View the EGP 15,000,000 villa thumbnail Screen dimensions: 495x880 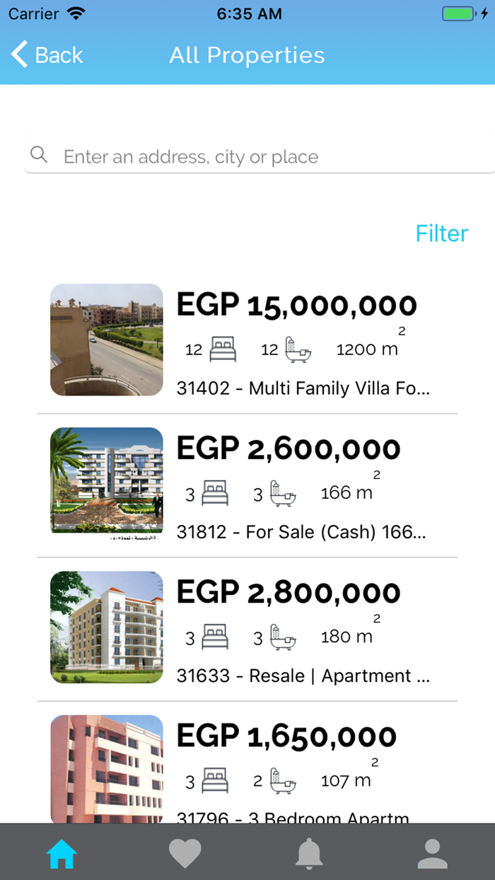click(x=106, y=340)
